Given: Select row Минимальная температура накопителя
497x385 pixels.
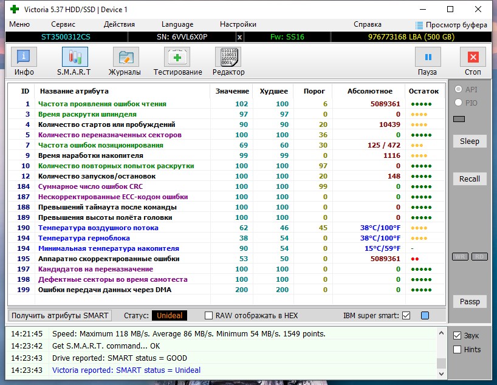Looking at the screenshot, I should 226,248.
